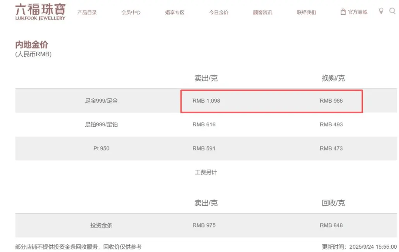The image size is (399, 252).
Task: Select 今日金价 in the navigation
Action: coord(219,12)
